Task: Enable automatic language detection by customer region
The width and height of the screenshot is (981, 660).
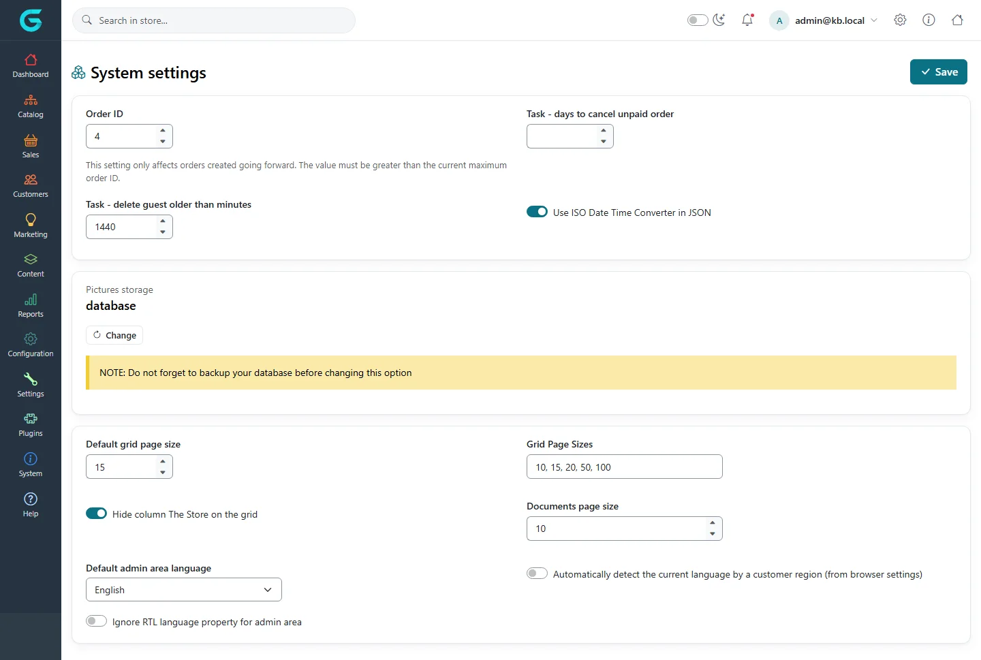Action: click(x=537, y=573)
